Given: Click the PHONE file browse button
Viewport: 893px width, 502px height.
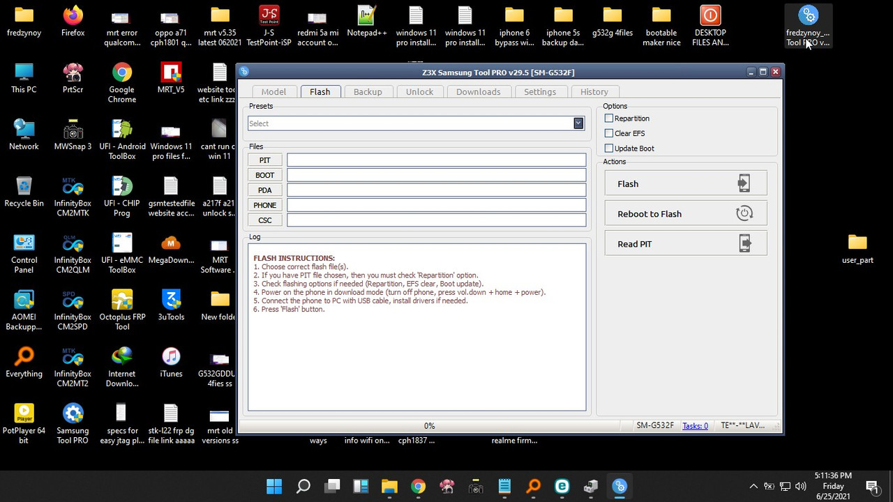Looking at the screenshot, I should point(264,205).
